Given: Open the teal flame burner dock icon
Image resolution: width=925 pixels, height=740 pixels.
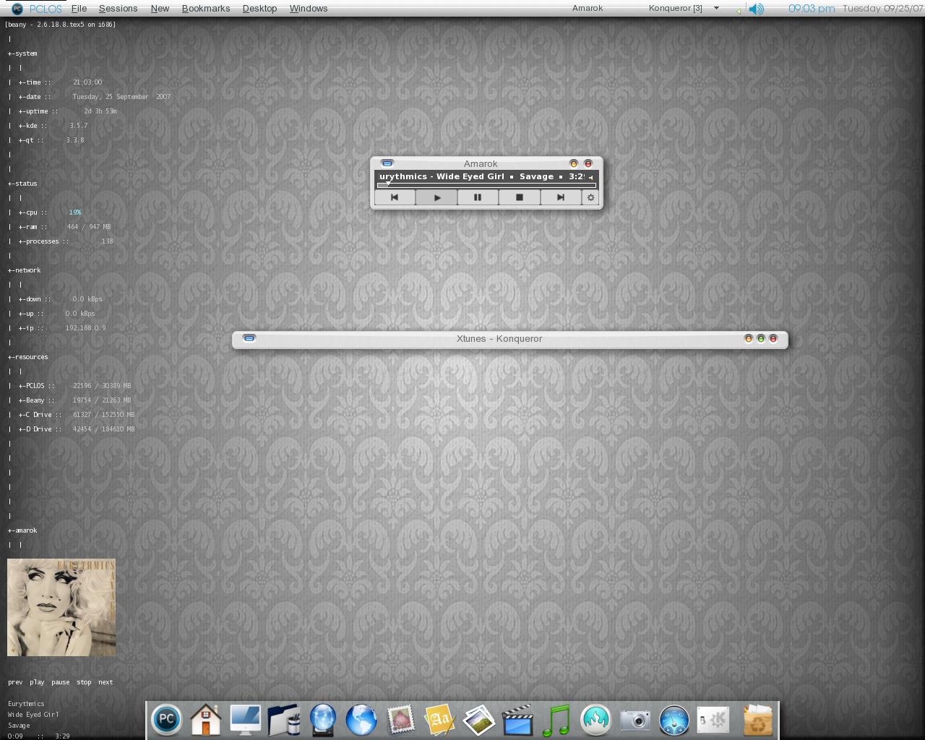Looking at the screenshot, I should 596,720.
